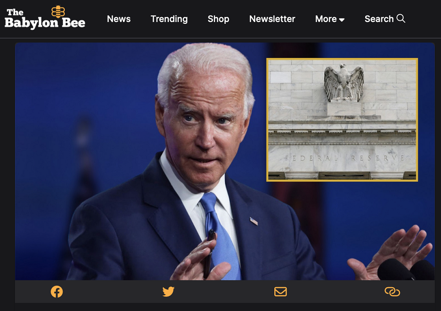Copy the article link with chain icon
Screen dimensions: 441x311
[x=392, y=292]
